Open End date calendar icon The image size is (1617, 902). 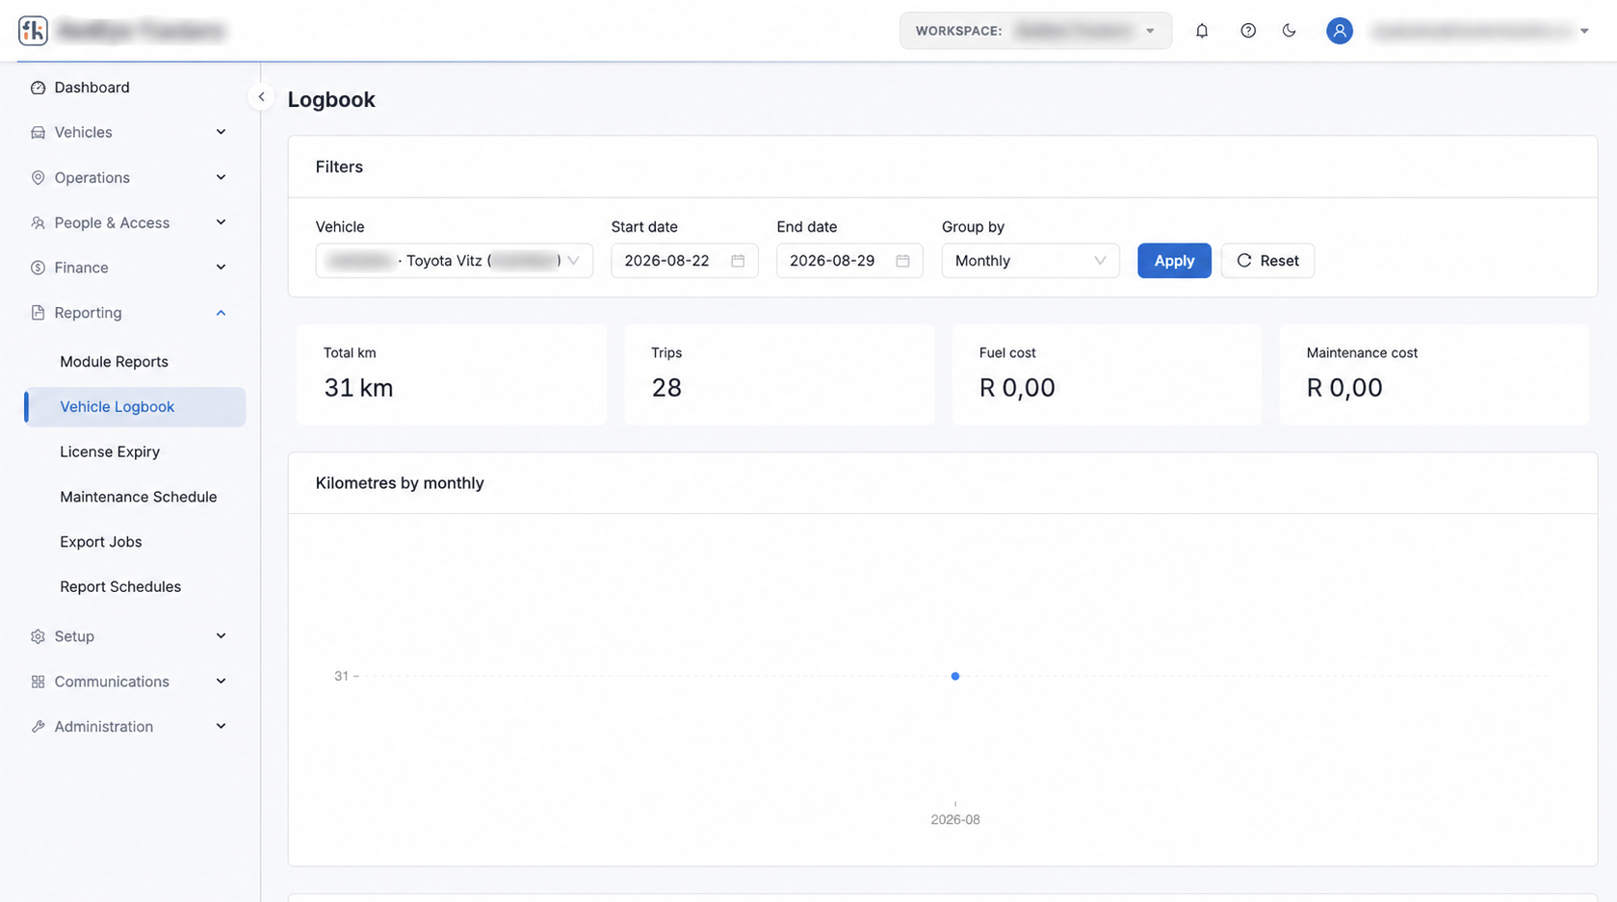pyautogui.click(x=902, y=261)
